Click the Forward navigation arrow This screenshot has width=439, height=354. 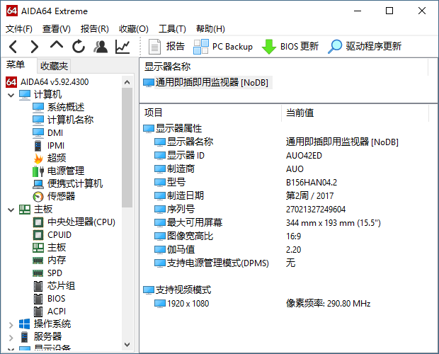coord(35,47)
